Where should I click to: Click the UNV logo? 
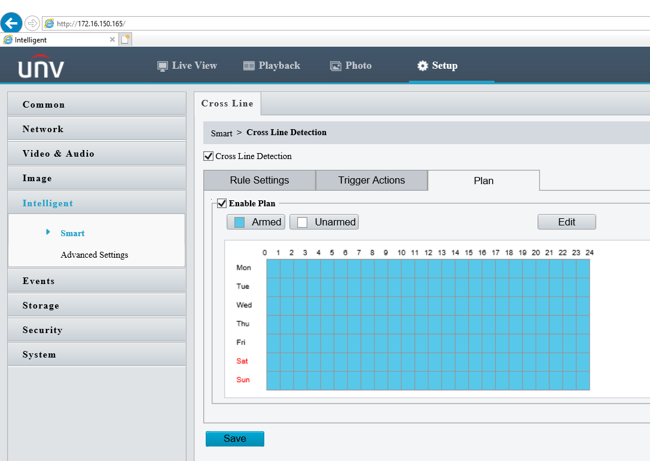(x=41, y=66)
